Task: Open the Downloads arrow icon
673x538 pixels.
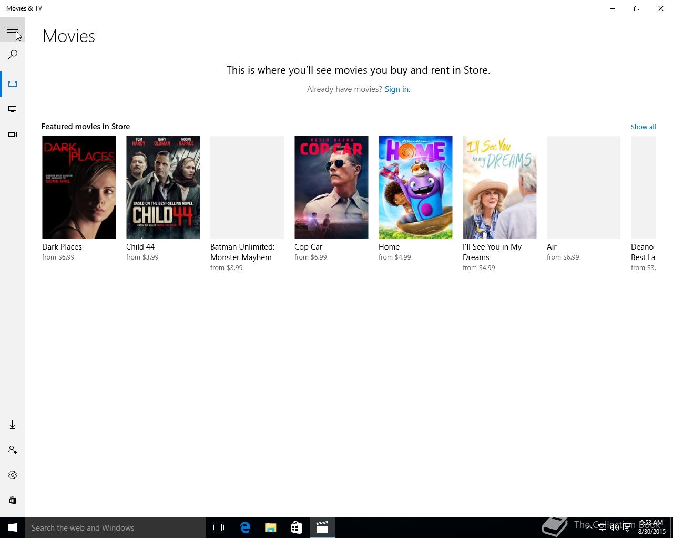Action: [x=13, y=425]
